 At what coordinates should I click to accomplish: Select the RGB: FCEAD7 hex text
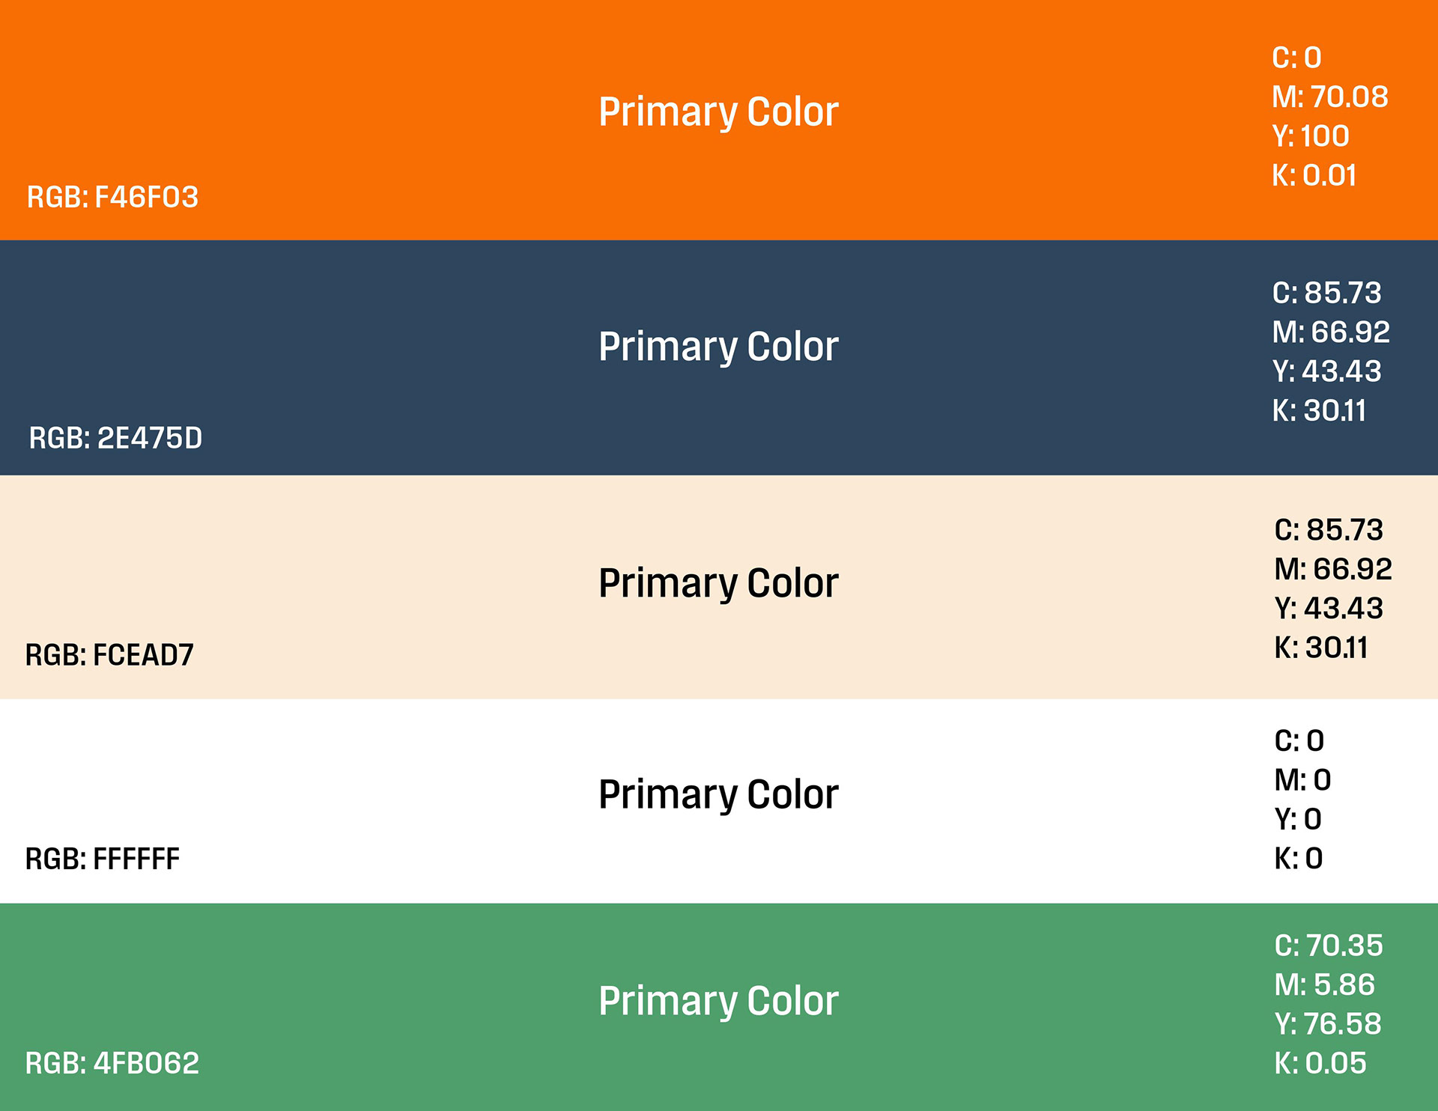point(109,655)
